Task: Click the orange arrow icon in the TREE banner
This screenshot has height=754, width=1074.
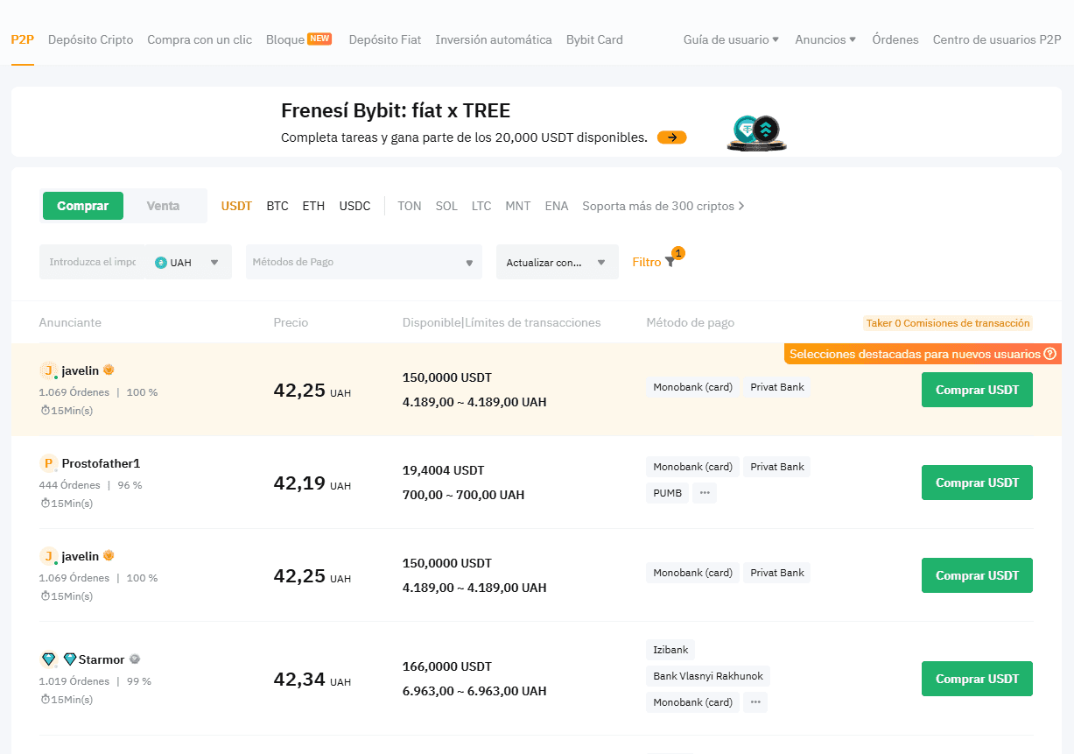Action: tap(672, 137)
